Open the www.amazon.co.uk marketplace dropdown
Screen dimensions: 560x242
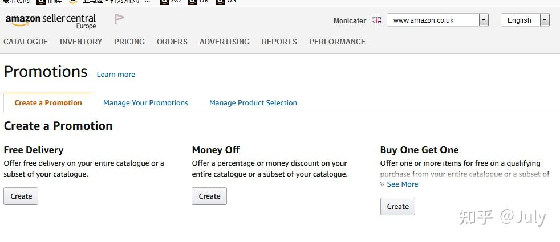point(437,20)
